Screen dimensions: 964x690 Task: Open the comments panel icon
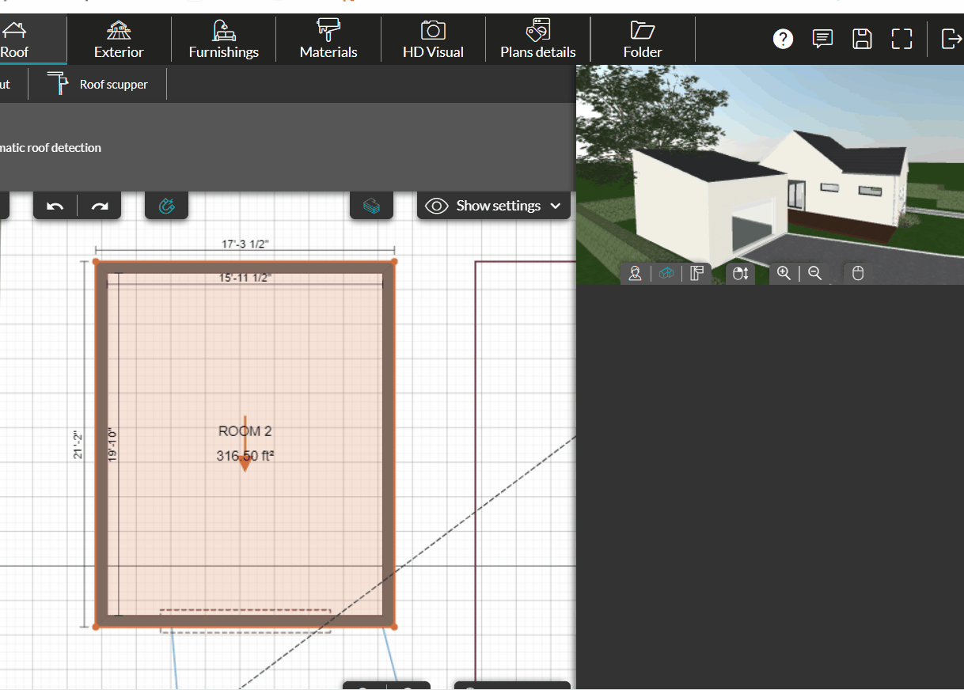coord(822,39)
